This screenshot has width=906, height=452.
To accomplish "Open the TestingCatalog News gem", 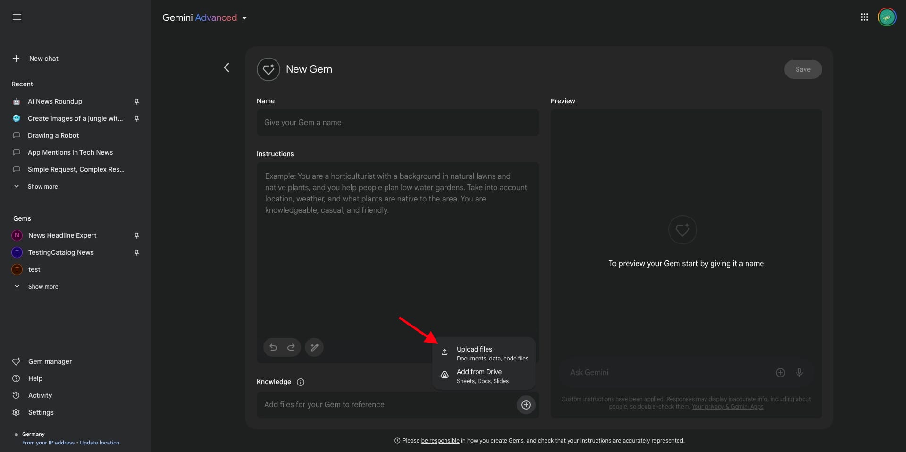I will tap(61, 252).
